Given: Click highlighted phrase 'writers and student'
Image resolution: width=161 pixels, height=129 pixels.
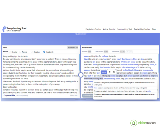Looking at the screenshot, I should [129, 64].
